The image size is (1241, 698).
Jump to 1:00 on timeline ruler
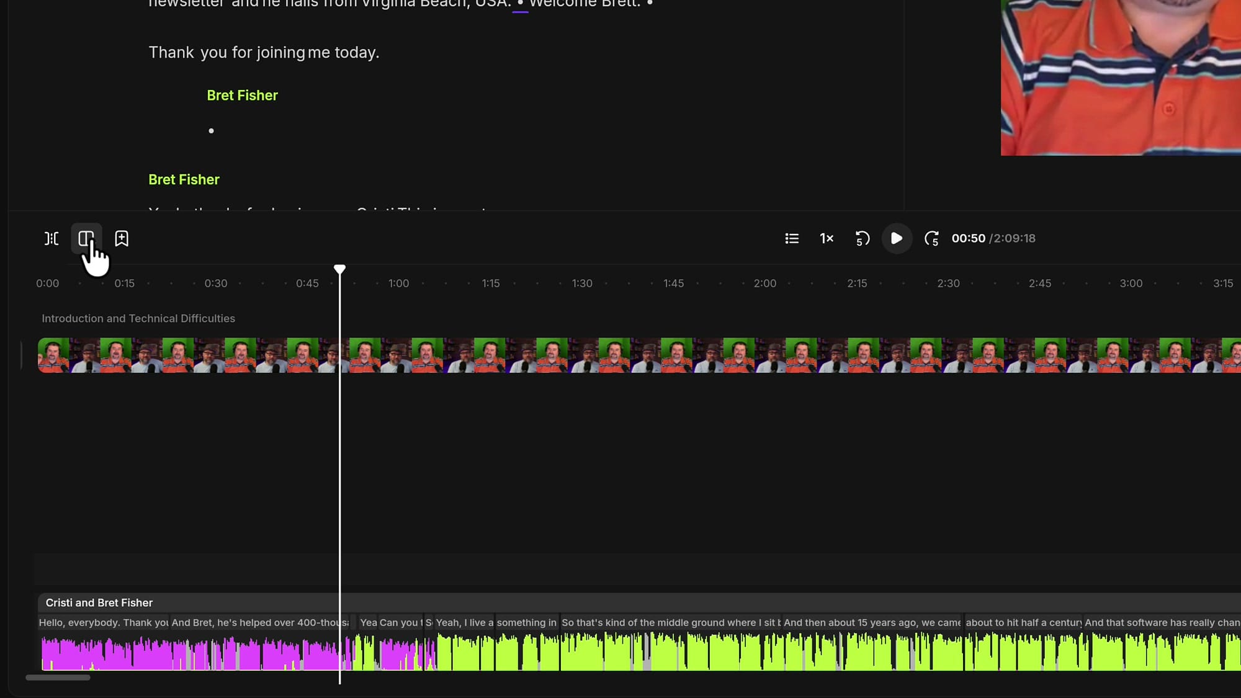click(398, 284)
